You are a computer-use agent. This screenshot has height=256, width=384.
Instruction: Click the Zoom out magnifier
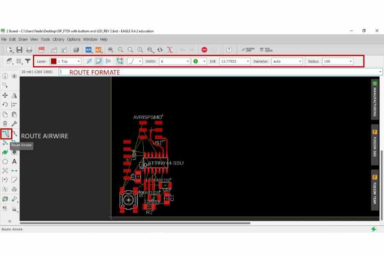coord(130,50)
